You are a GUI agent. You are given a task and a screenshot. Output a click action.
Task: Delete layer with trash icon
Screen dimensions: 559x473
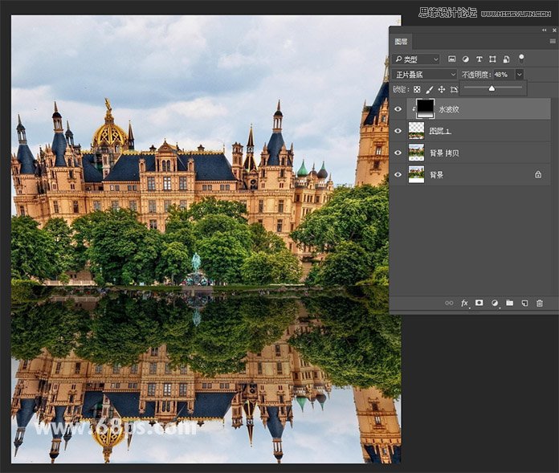pos(540,303)
